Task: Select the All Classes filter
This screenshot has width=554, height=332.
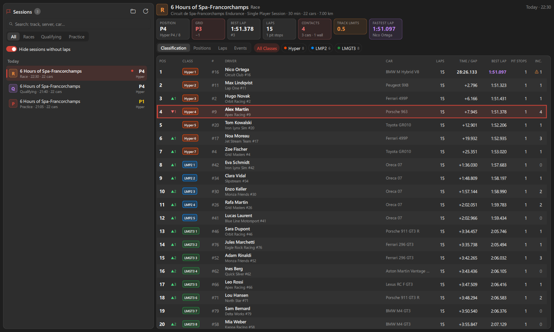Action: click(x=267, y=48)
